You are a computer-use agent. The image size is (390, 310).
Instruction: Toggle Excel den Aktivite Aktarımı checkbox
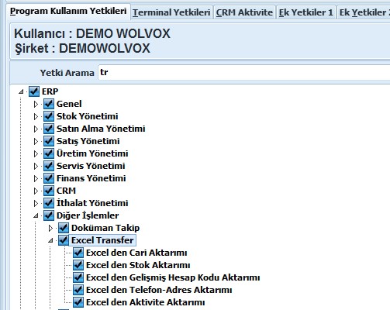click(x=78, y=302)
